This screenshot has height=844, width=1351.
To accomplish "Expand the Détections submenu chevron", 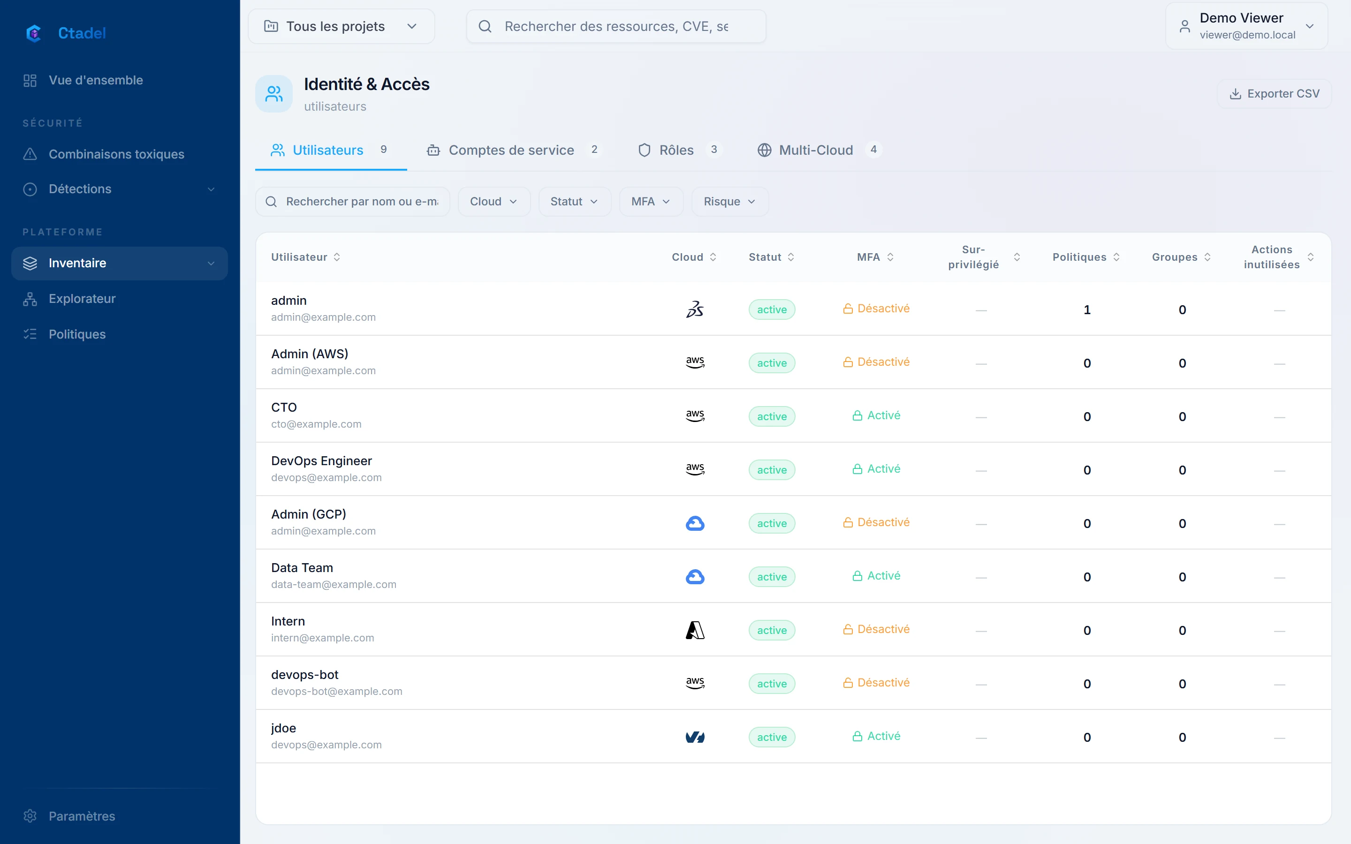I will coord(211,189).
